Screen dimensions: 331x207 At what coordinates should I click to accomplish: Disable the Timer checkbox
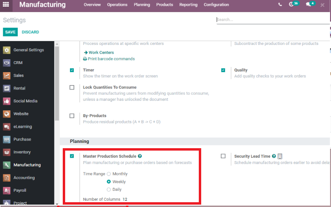(x=72, y=70)
